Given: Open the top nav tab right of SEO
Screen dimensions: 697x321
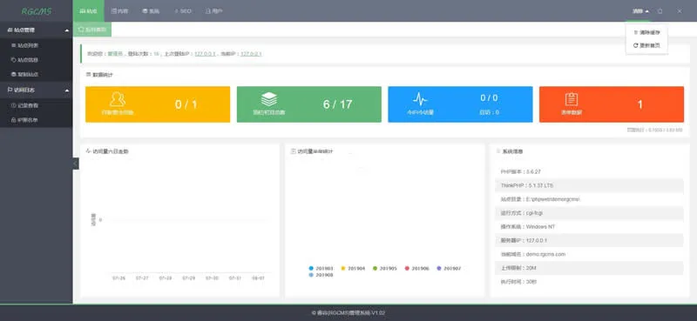Looking at the screenshot, I should [x=214, y=11].
